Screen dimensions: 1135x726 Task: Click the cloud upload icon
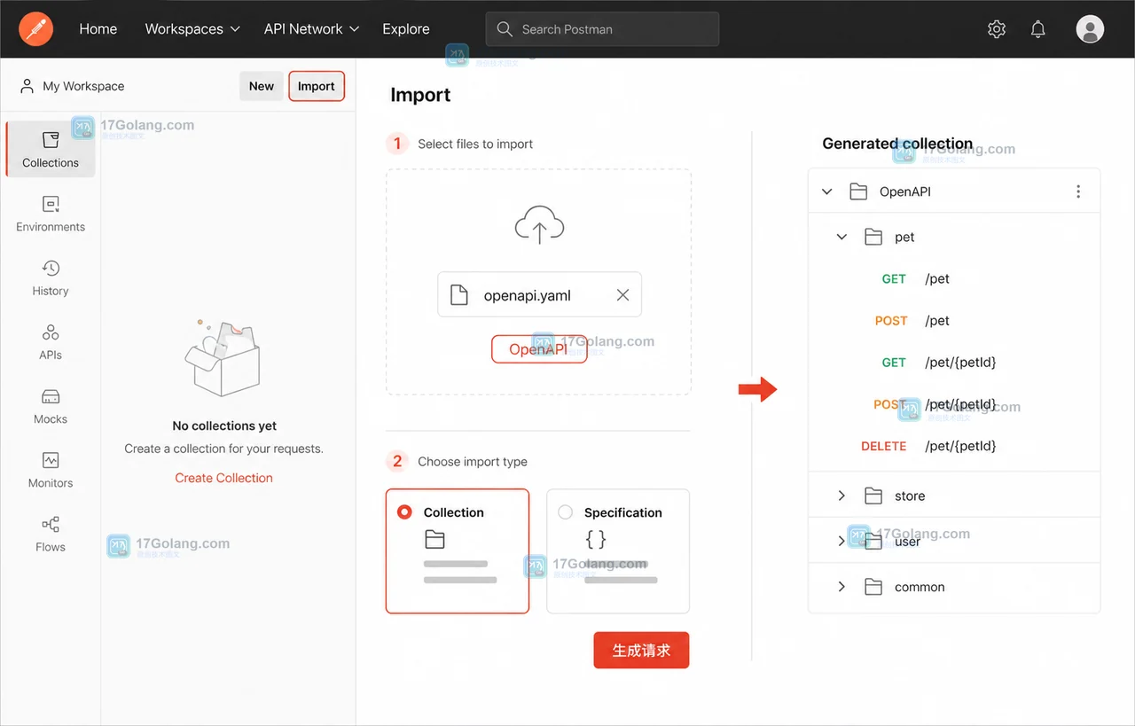(x=539, y=225)
